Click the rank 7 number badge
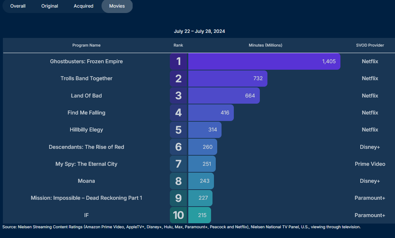This screenshot has height=238, width=395. (179, 164)
